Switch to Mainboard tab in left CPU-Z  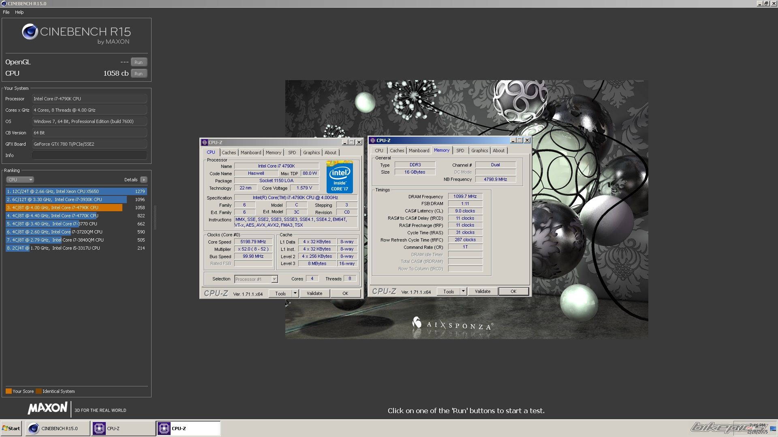click(251, 153)
